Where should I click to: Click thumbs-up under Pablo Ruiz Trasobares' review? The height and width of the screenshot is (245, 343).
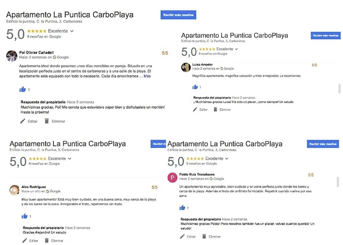(182, 208)
